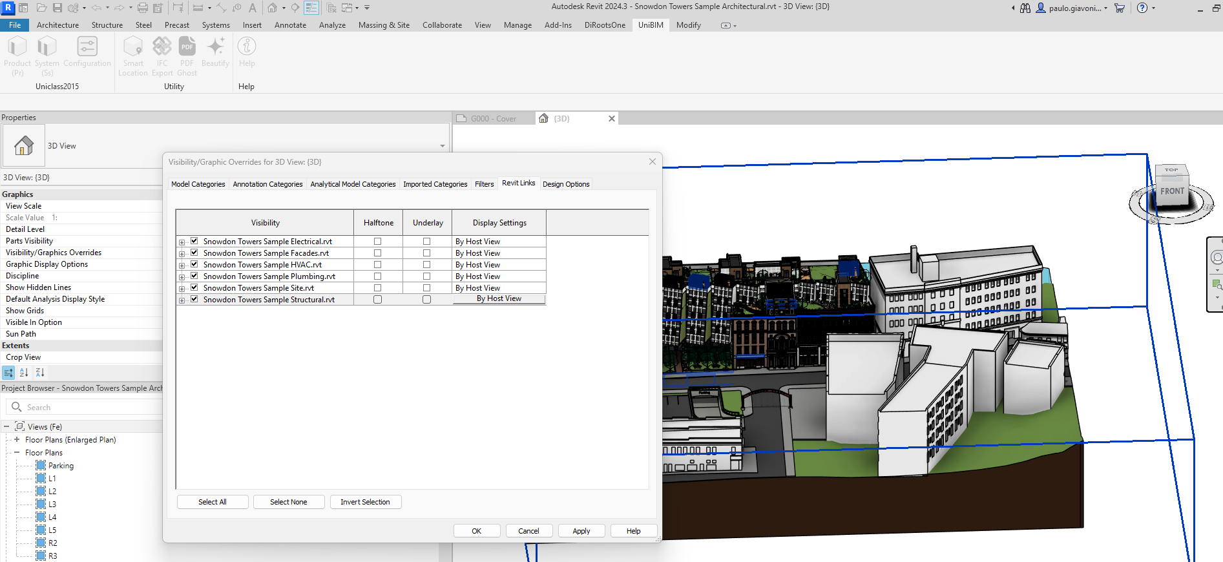Switch to the Filters tab
Viewport: 1223px width, 562px height.
tap(484, 184)
